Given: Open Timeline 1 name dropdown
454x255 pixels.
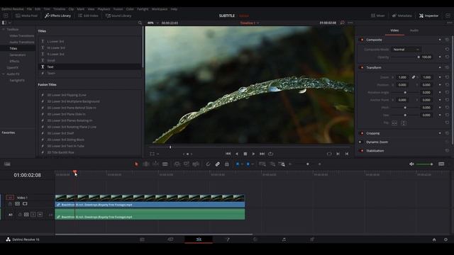Looking at the screenshot, I should pos(249,23).
